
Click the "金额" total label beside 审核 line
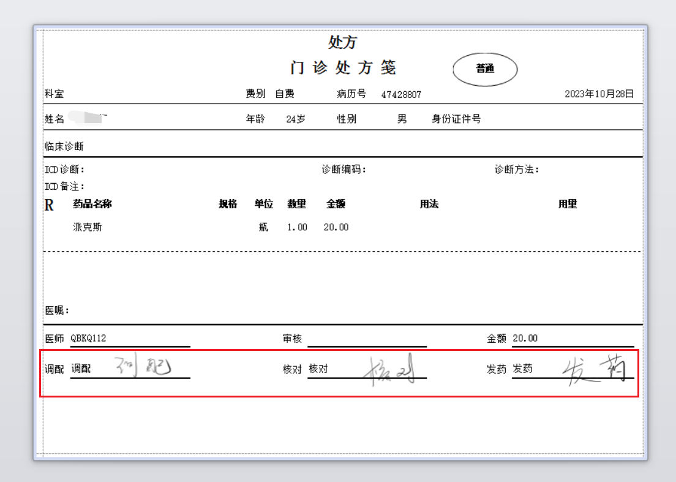[496, 339]
